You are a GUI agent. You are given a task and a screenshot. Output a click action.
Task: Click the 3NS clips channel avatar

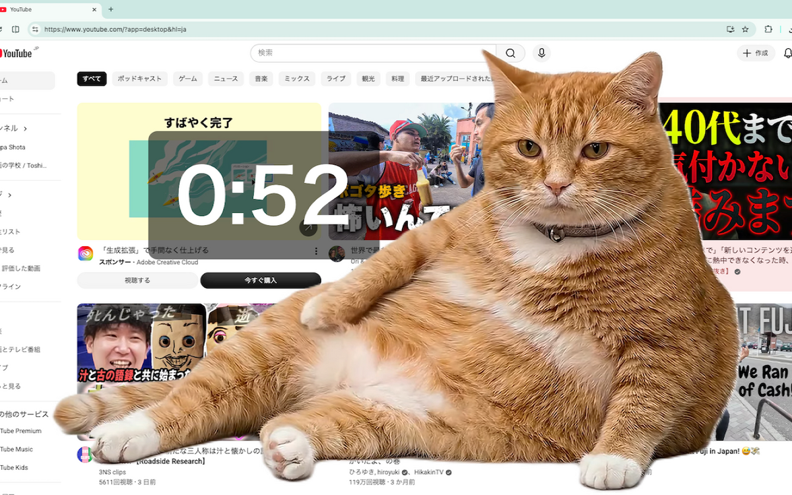pos(86,455)
